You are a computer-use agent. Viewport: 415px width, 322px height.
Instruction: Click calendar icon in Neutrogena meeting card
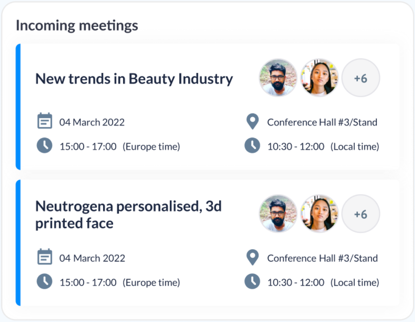(45, 257)
